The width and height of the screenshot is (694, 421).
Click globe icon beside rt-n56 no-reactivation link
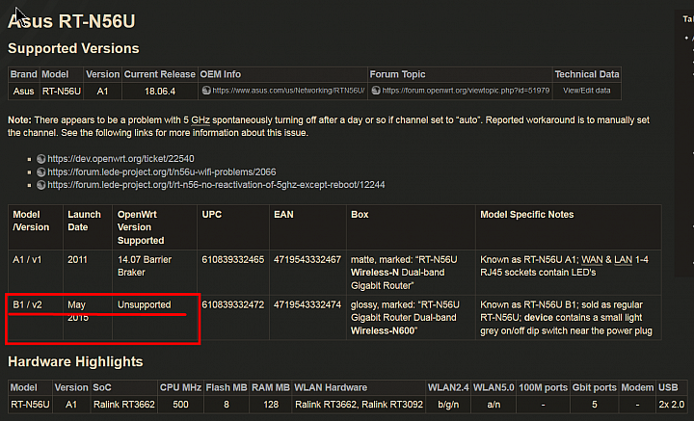(x=41, y=185)
